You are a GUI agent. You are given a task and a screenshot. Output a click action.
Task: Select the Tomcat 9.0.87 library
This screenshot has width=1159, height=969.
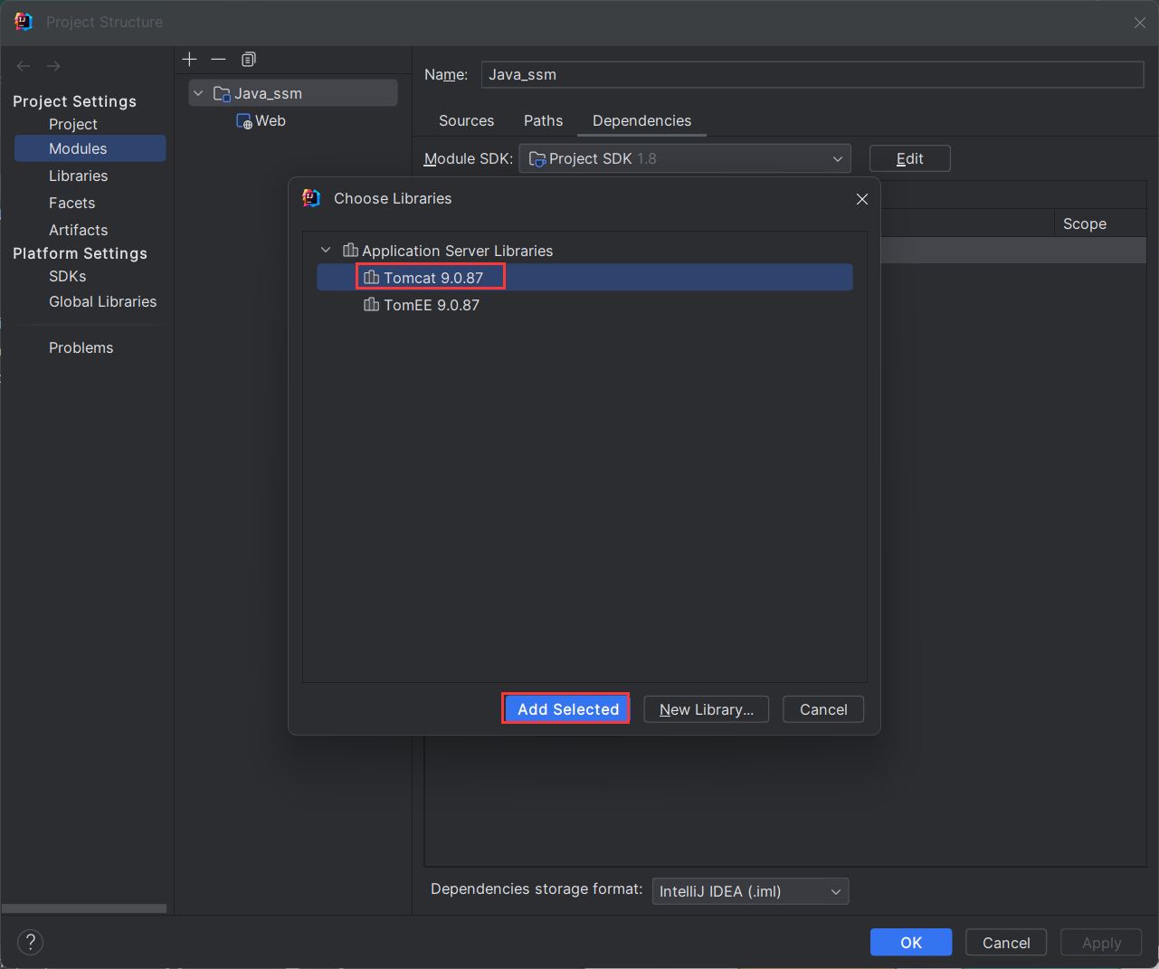click(x=432, y=278)
